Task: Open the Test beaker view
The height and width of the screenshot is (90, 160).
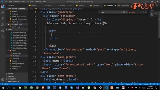Action: pos(3,37)
